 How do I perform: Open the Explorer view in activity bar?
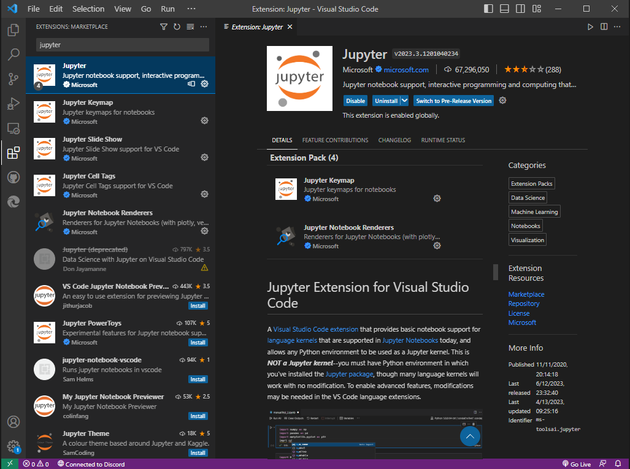13,30
